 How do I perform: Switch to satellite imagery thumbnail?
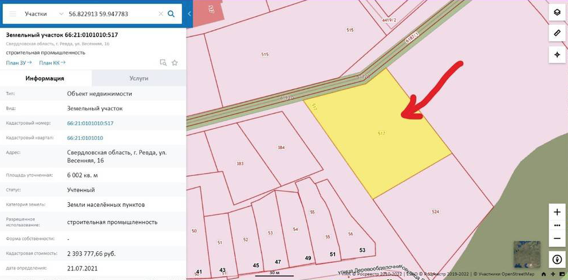[x=527, y=254]
